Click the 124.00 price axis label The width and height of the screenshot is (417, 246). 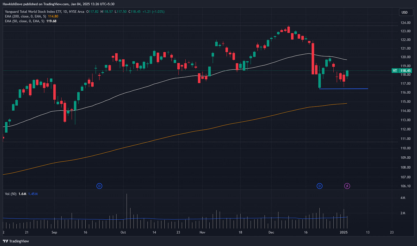[x=406, y=23]
